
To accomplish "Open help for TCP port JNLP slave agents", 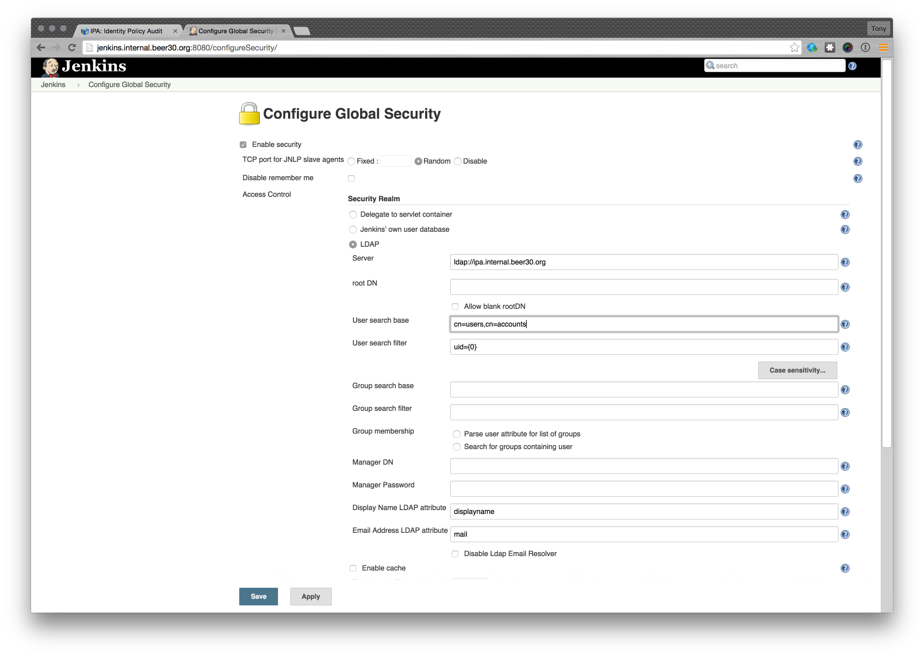I will tap(857, 161).
